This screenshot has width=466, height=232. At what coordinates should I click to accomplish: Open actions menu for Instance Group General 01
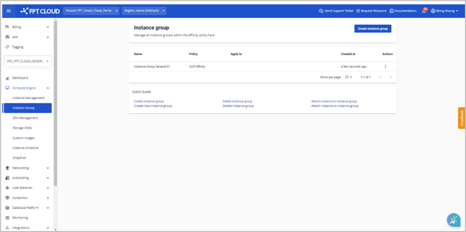(x=385, y=67)
